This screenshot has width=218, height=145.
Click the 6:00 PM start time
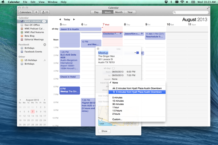coord(131,72)
